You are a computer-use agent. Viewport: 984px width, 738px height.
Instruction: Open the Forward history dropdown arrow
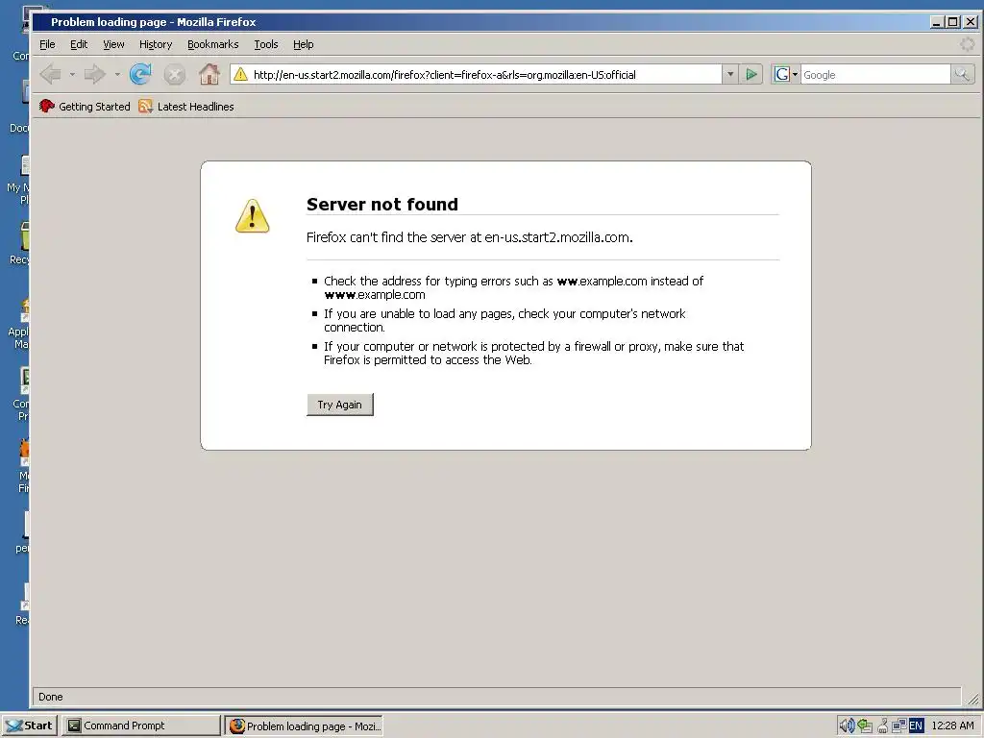click(x=116, y=75)
